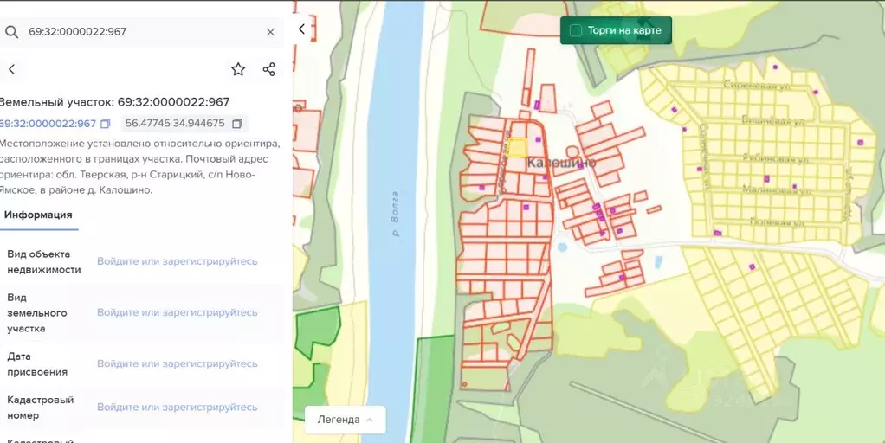Click login link next to Вид земельного участка

[x=177, y=312]
